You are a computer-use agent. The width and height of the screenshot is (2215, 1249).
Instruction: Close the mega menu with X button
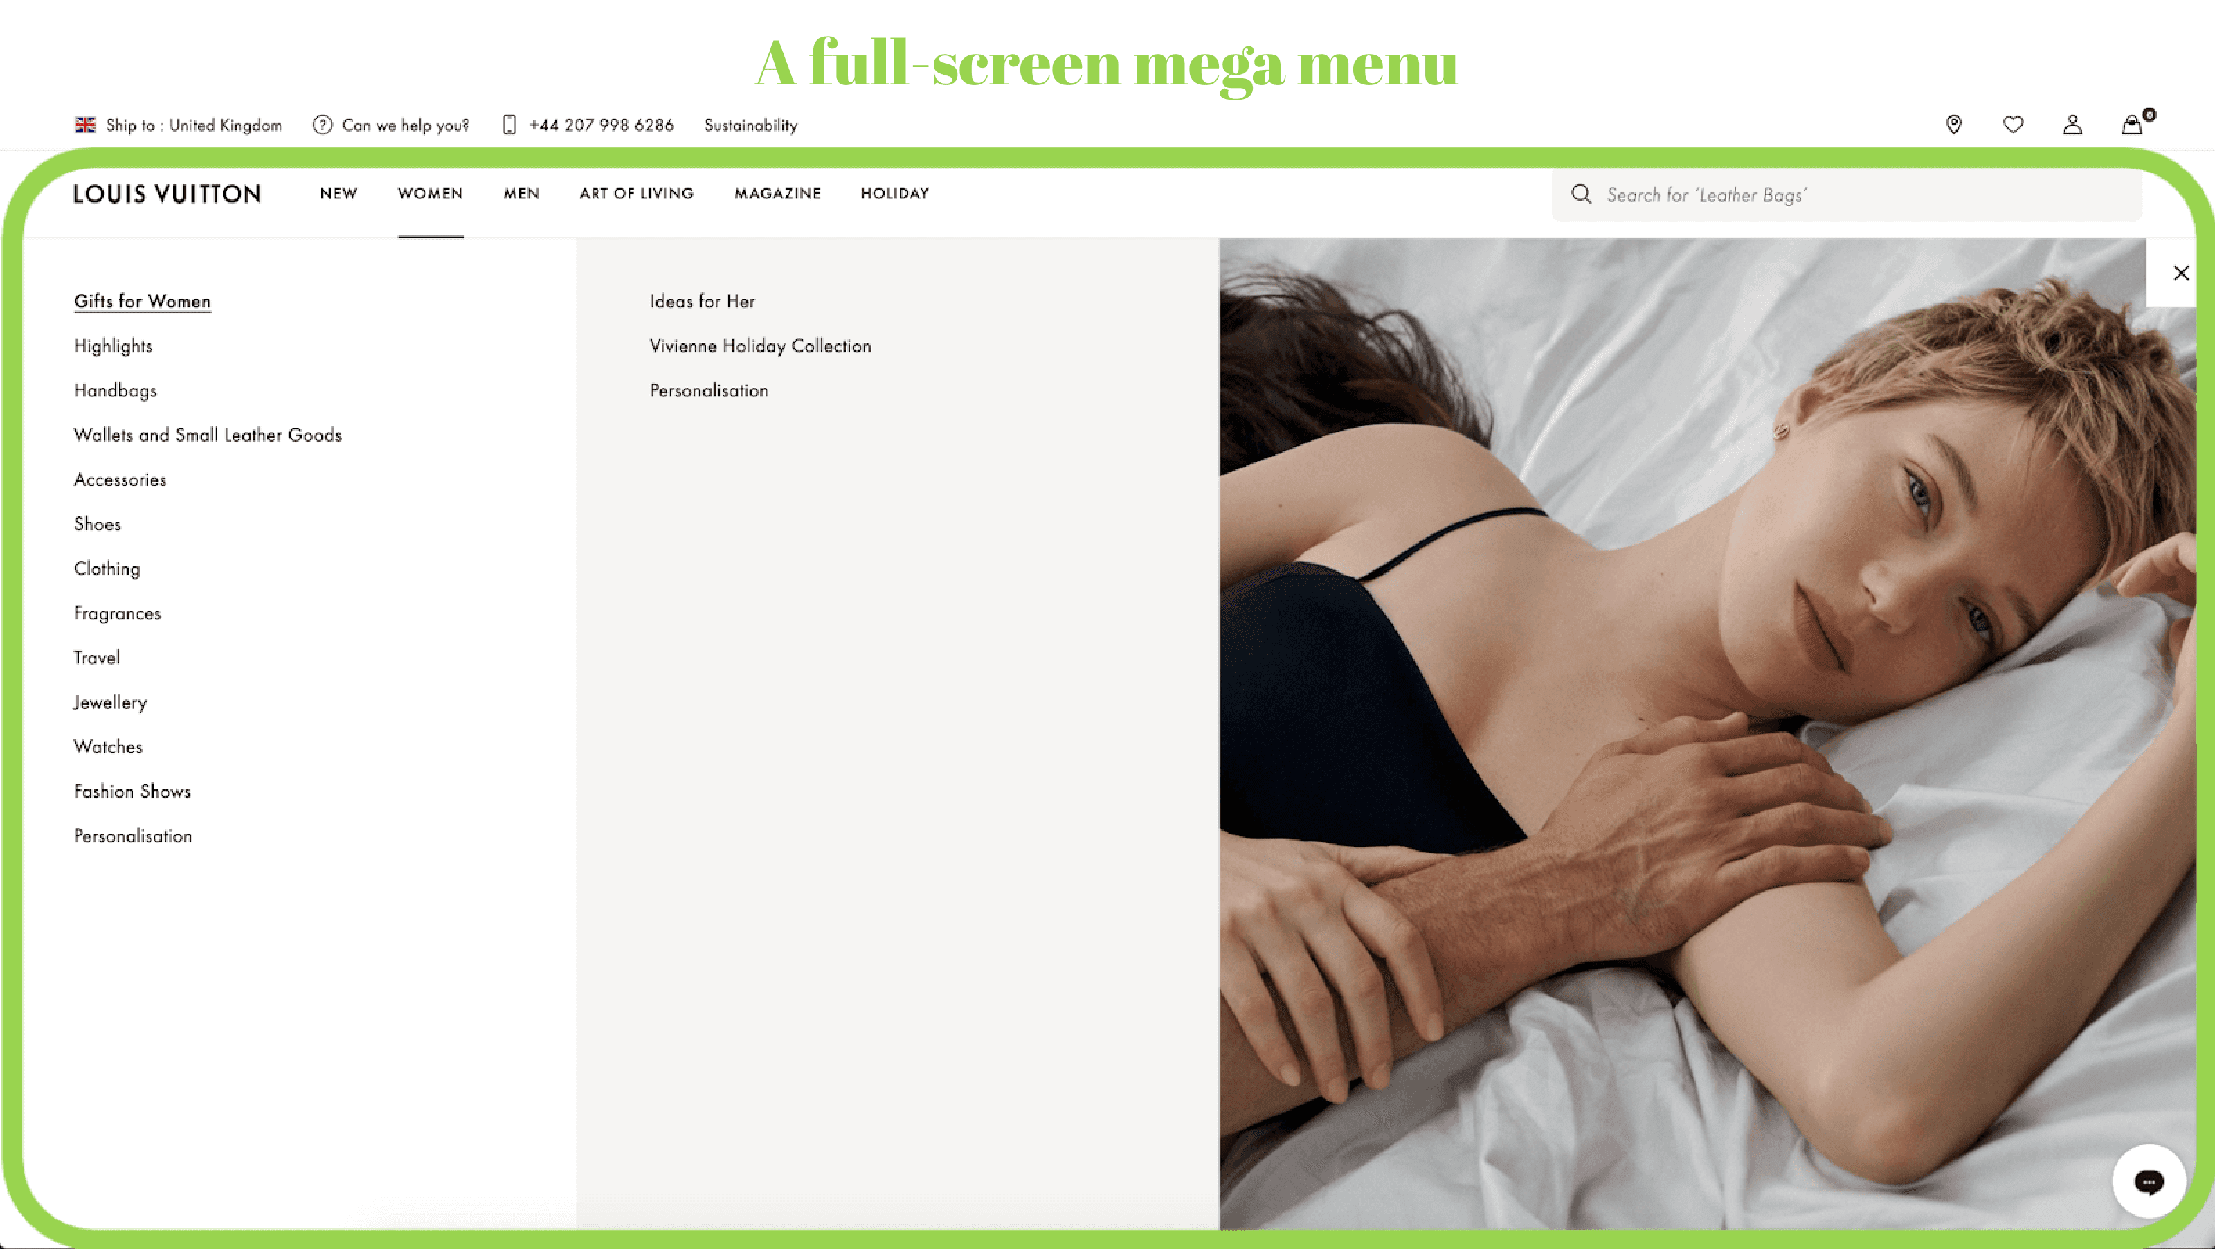pos(2180,272)
